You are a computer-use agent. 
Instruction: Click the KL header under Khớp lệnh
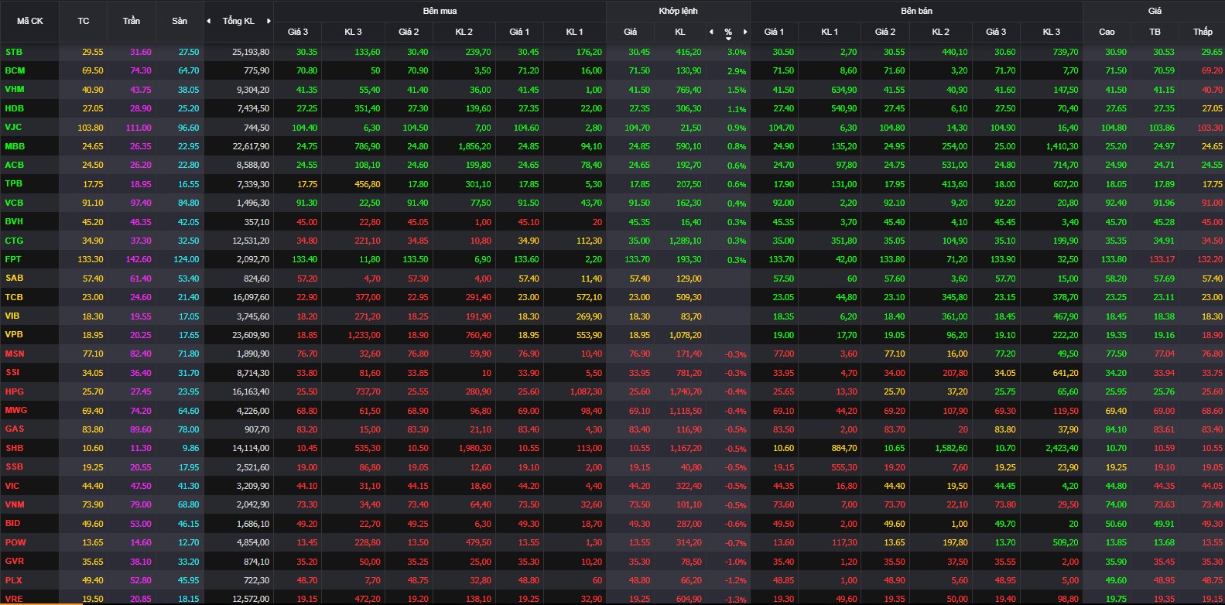point(680,32)
